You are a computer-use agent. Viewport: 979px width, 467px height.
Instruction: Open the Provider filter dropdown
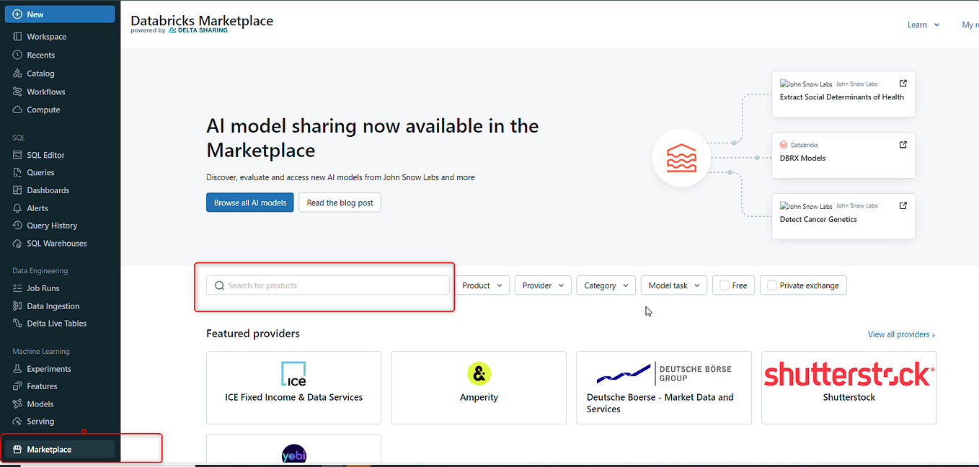coord(543,285)
